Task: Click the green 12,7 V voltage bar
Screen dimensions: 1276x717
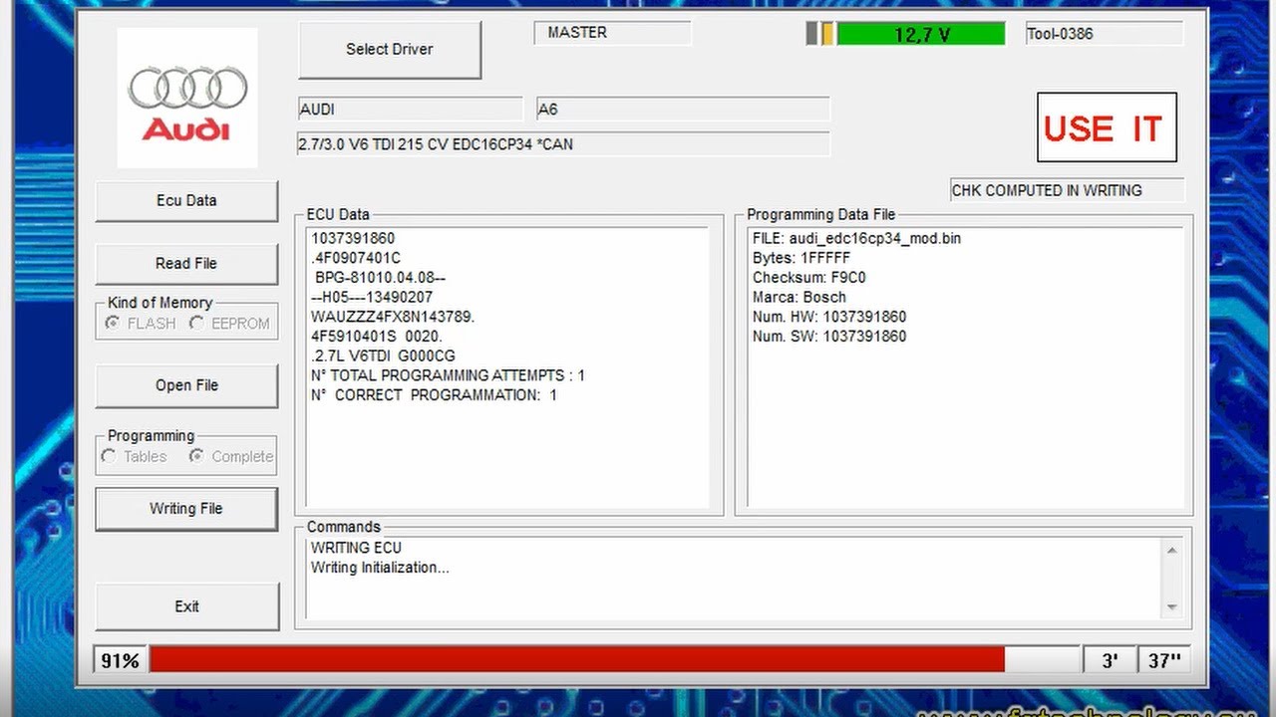Action: (x=921, y=34)
